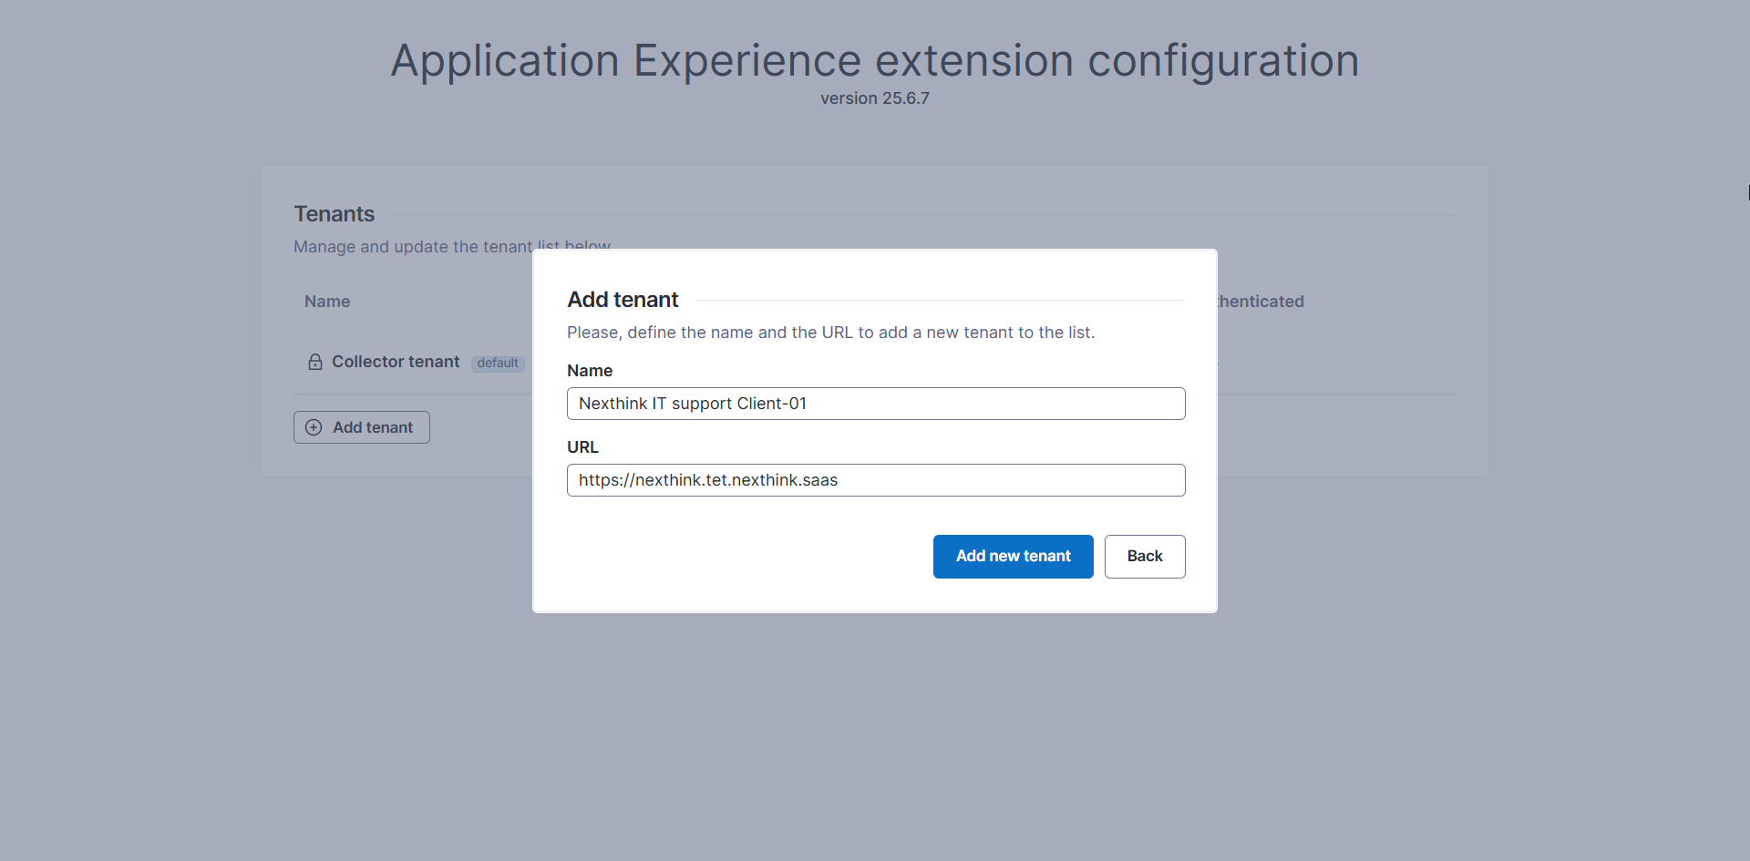The width and height of the screenshot is (1750, 861).
Task: Select the Collector tenant row name
Action: pos(395,362)
